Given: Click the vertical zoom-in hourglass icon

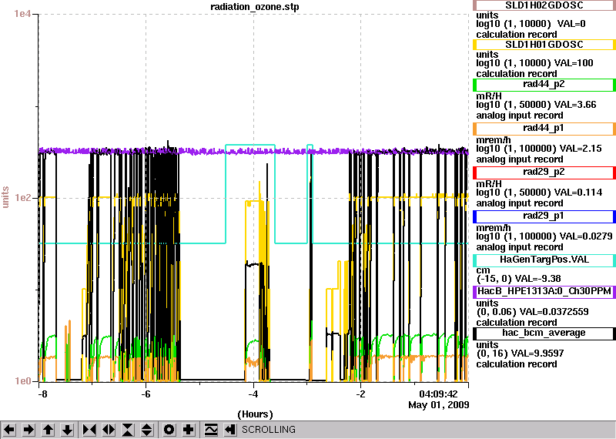Looking at the screenshot, I should (x=128, y=430).
